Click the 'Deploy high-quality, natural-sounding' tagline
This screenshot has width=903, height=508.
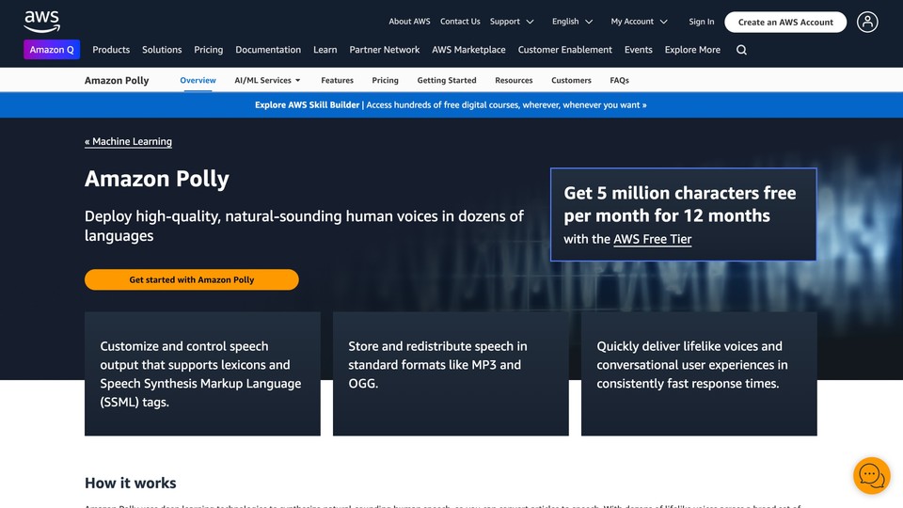pos(304,226)
